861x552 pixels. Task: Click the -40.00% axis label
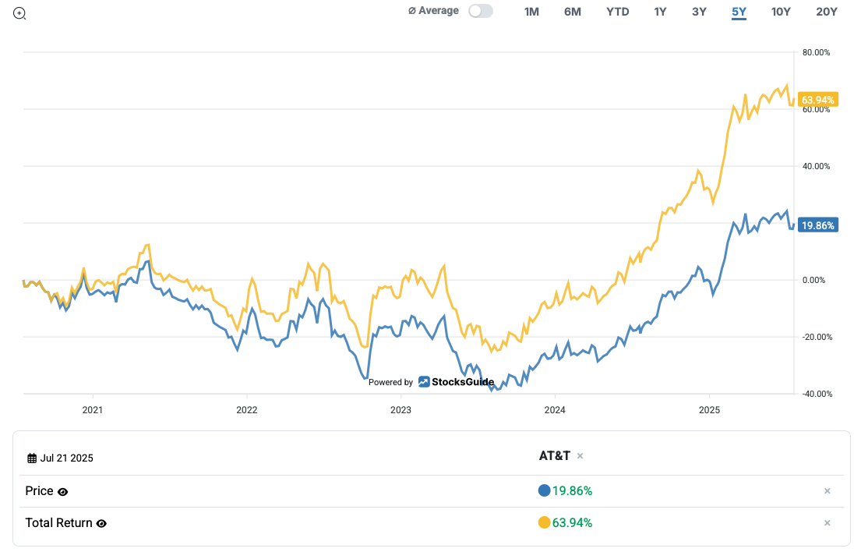tap(816, 394)
